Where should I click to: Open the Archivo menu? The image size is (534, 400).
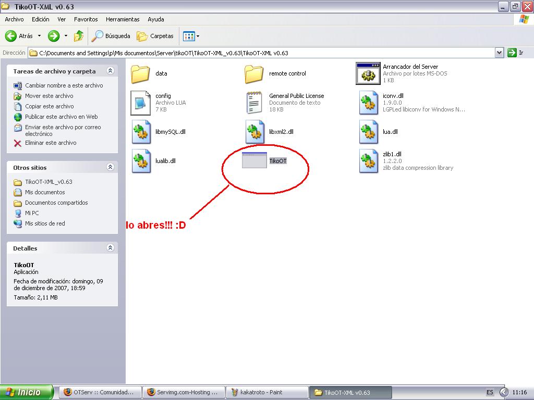14,19
